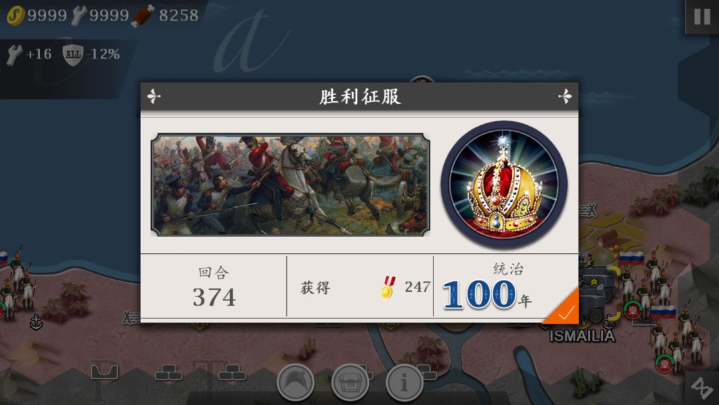Click the wrench +16 income indicator

point(29,55)
